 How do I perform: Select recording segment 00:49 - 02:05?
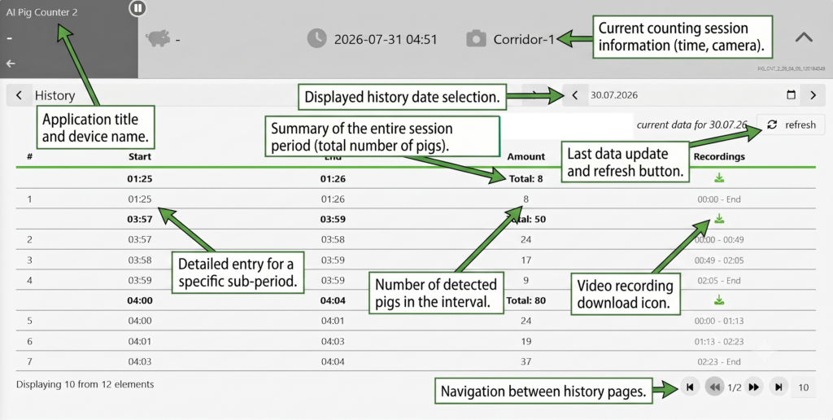click(719, 260)
